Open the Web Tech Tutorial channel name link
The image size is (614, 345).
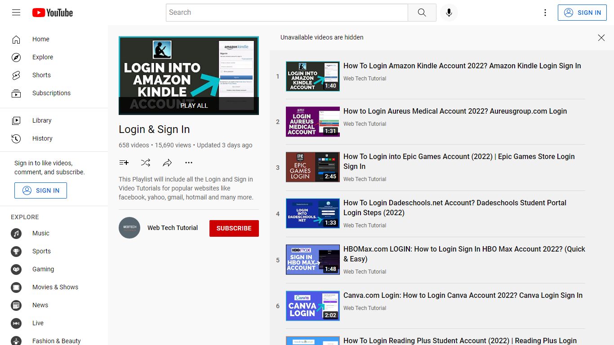click(x=173, y=228)
